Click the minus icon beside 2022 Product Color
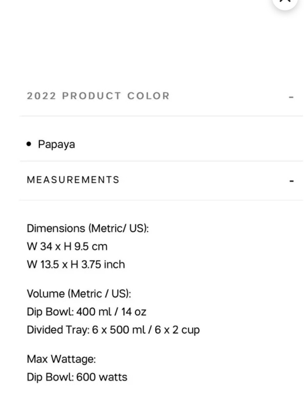 coord(291,97)
